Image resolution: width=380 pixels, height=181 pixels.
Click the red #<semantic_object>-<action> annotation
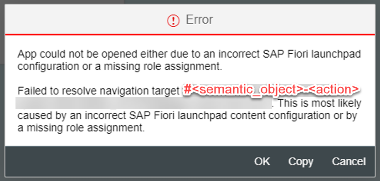[x=271, y=90]
